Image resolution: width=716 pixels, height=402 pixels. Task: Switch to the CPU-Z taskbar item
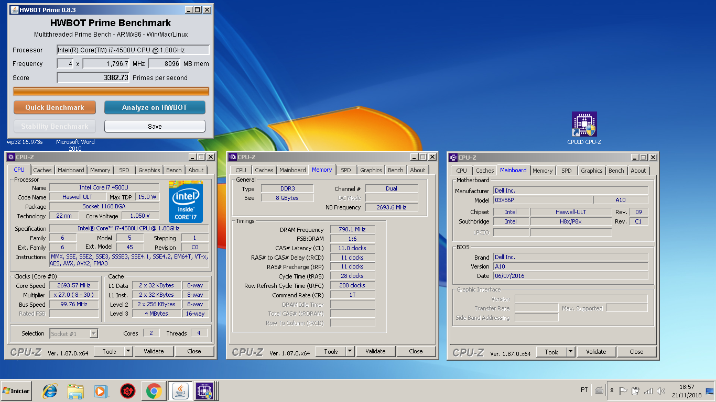[205, 391]
